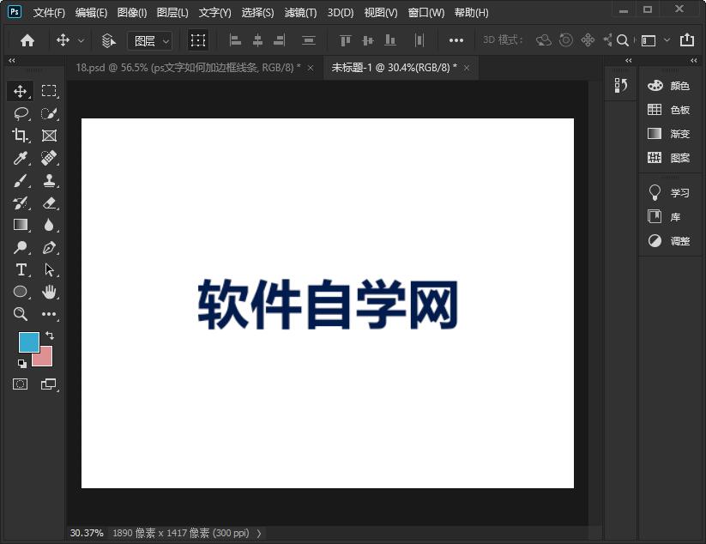Select the Ellipse shape tool
Screen dimensions: 706x544
tap(21, 292)
